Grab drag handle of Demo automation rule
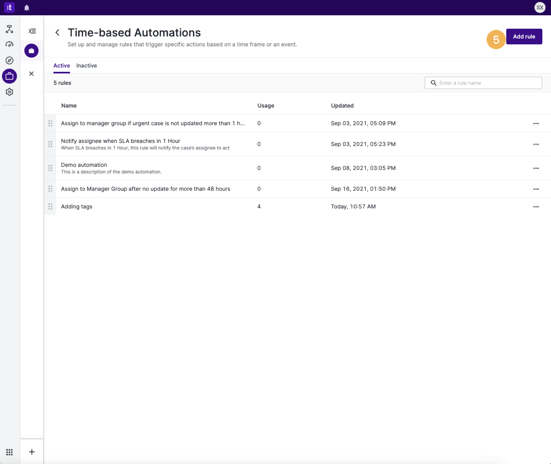Viewport: 551px width, 464px height. 50,168
